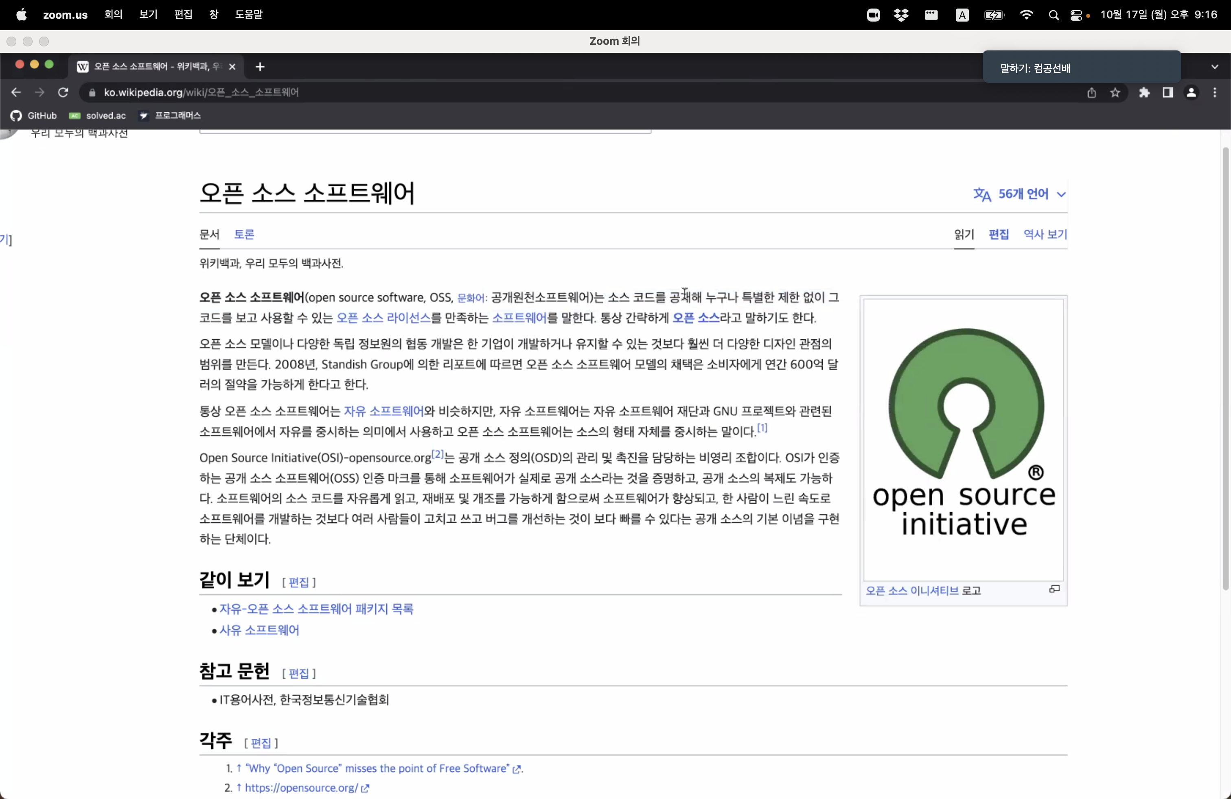Open the 보기 menu in menu bar
This screenshot has height=799, width=1231.
pyautogui.click(x=149, y=15)
